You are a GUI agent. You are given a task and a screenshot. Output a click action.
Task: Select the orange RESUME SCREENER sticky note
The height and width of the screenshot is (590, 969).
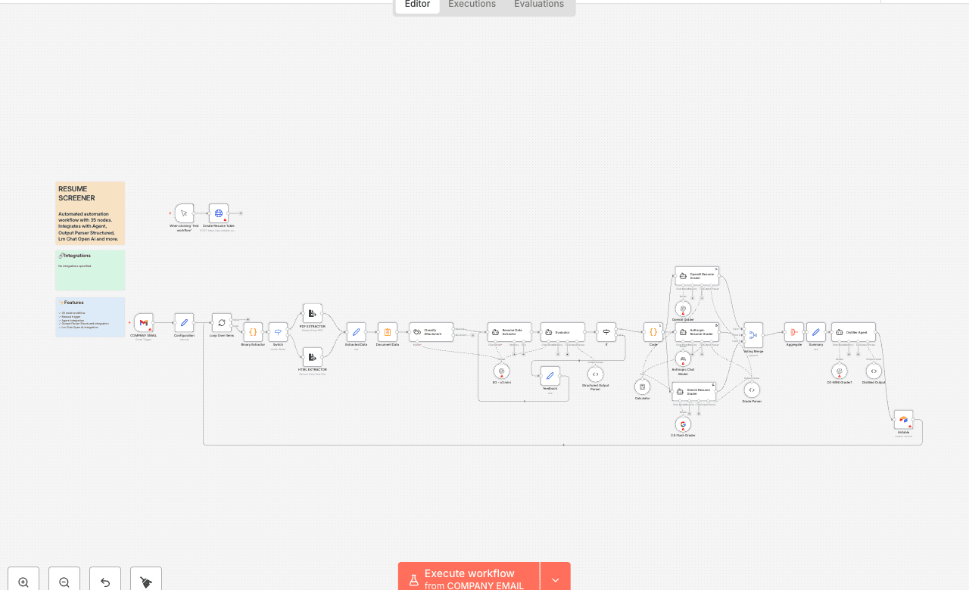tap(90, 213)
